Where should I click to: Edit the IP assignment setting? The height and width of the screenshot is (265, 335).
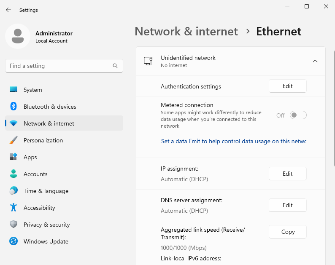pyautogui.click(x=287, y=174)
